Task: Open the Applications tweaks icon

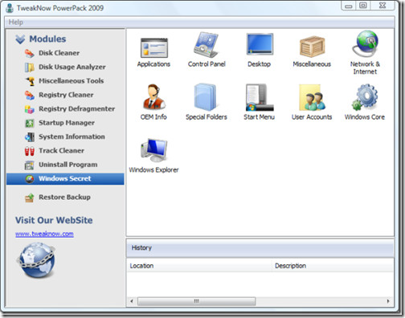Action: point(154,47)
